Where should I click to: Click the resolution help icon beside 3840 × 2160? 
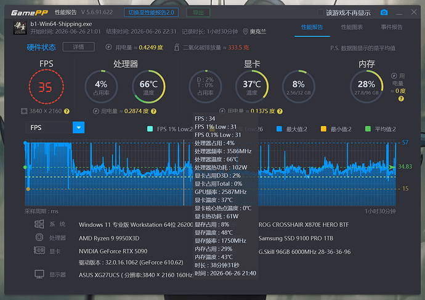click(67, 111)
